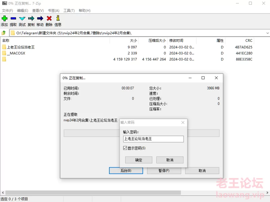Click elapsed time 00:00:07

click(128, 88)
